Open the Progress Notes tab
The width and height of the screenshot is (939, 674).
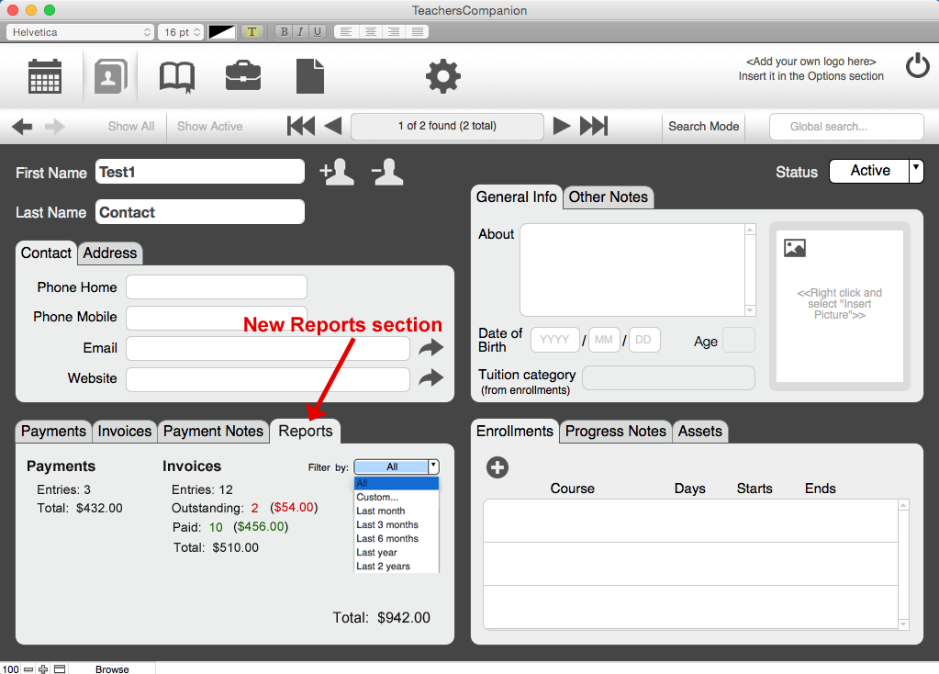click(x=616, y=431)
